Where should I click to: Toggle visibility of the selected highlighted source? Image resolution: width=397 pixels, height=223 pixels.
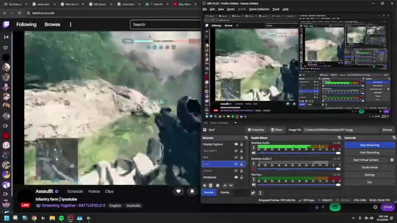coord(236,164)
